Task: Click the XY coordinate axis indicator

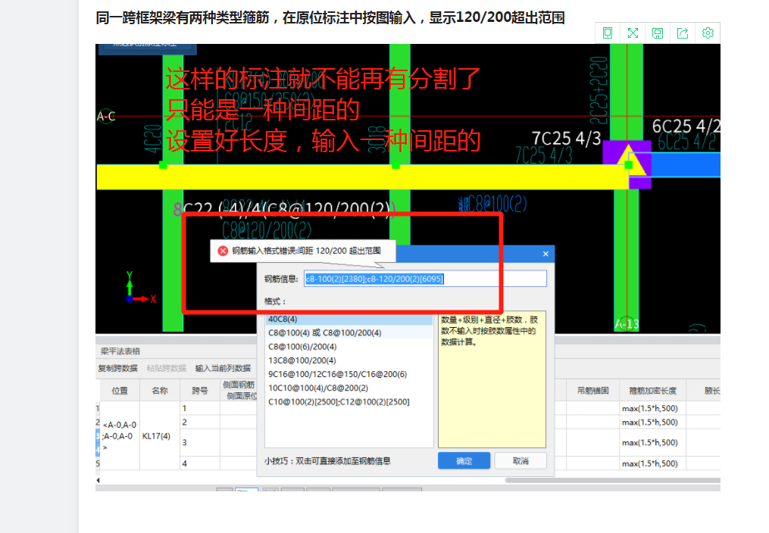Action: (x=141, y=288)
